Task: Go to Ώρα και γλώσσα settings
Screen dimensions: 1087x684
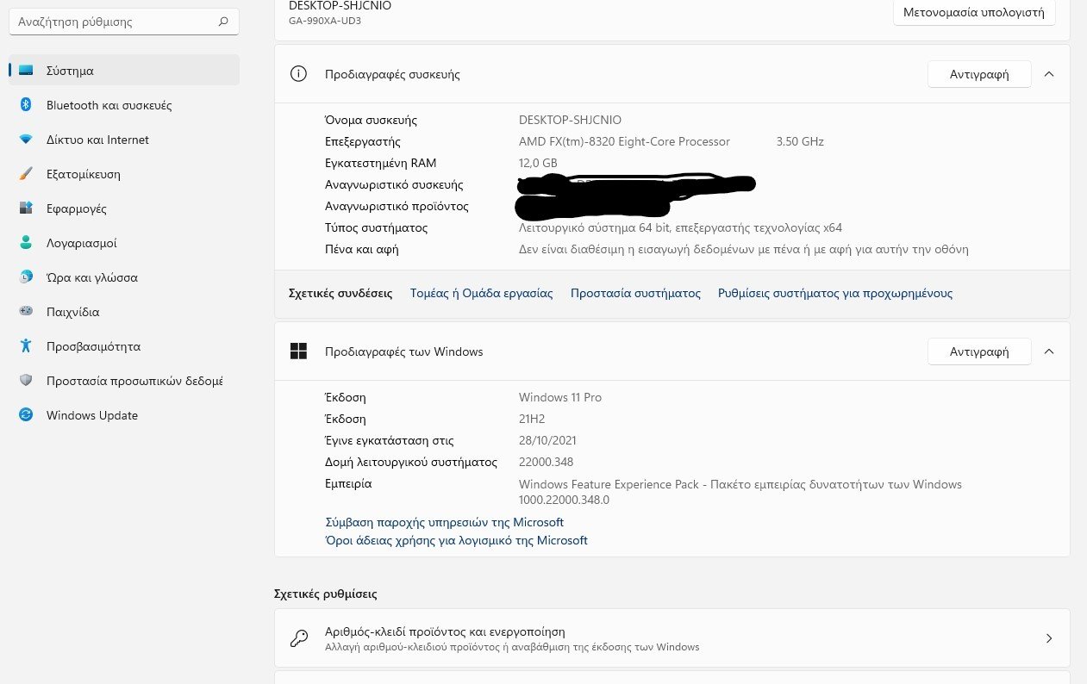Action: tap(123, 277)
